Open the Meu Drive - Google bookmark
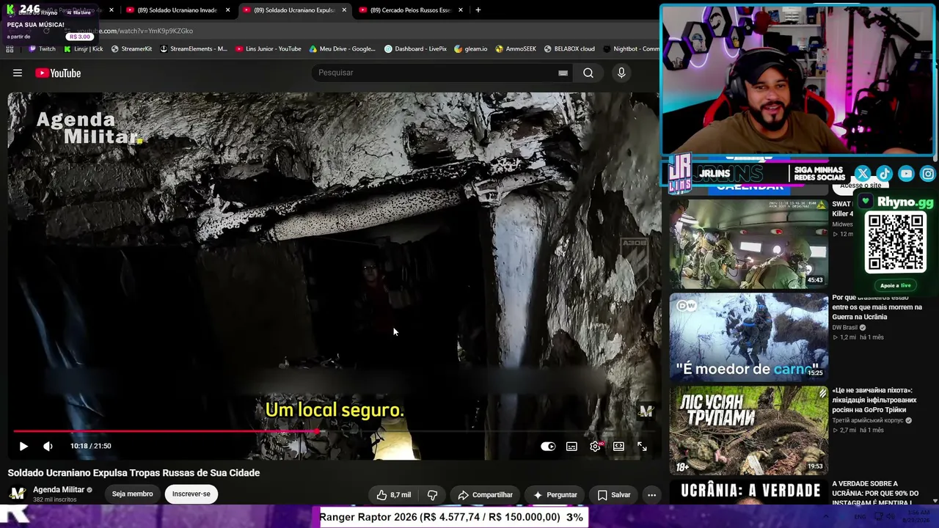 [343, 49]
